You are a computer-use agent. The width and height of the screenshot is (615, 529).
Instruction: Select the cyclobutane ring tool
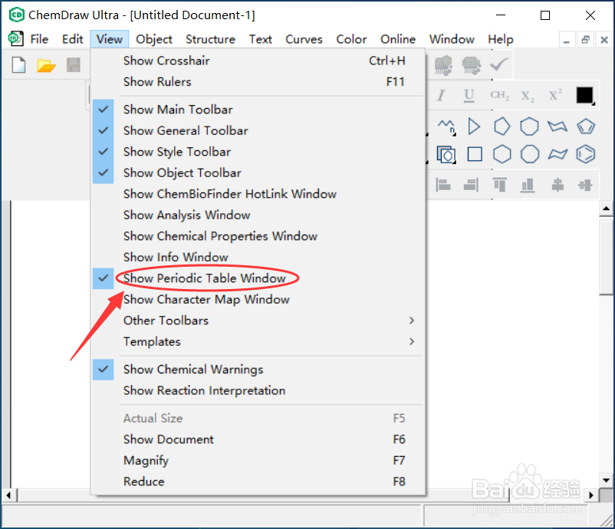(x=475, y=154)
